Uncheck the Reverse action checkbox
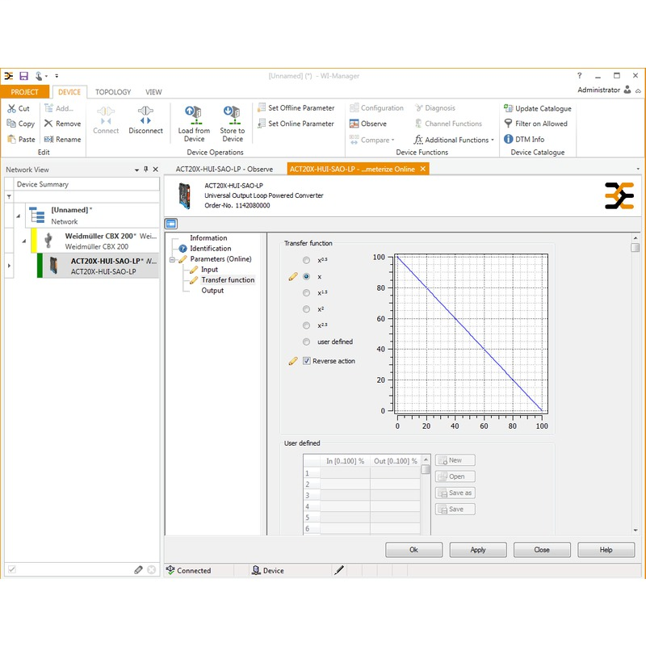Screen dimensions: 646x646 tap(307, 361)
